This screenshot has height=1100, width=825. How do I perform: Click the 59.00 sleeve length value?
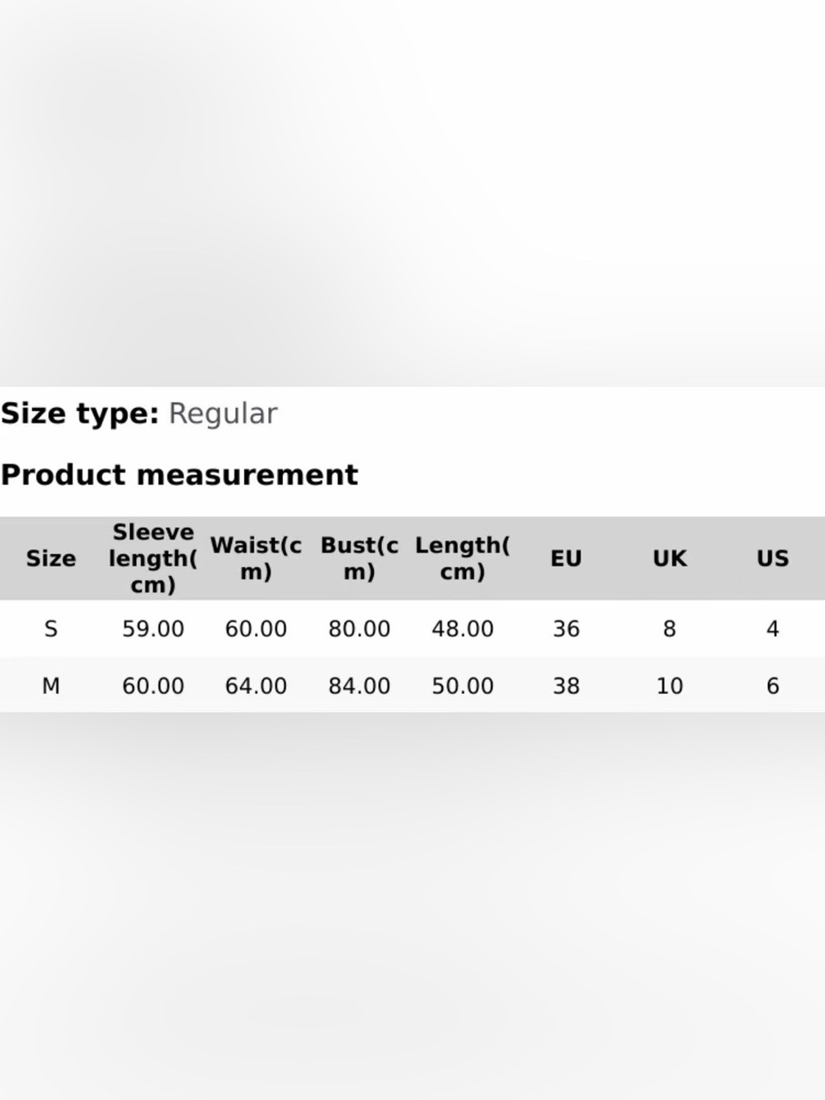[153, 629]
